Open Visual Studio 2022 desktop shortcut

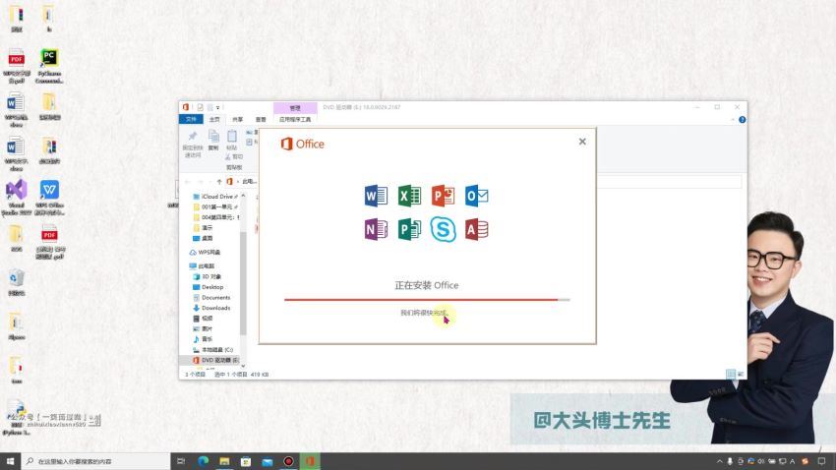16,198
